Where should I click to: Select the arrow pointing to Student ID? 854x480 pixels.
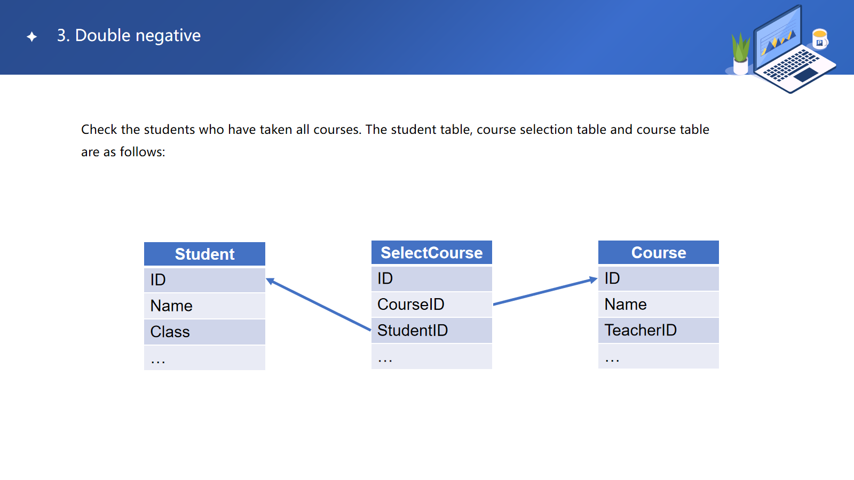tap(318, 305)
